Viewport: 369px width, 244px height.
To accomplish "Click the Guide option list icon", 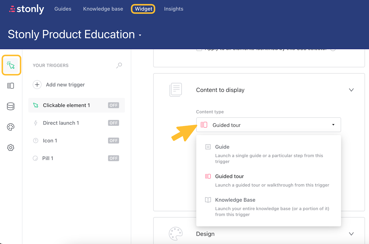I will [x=208, y=147].
